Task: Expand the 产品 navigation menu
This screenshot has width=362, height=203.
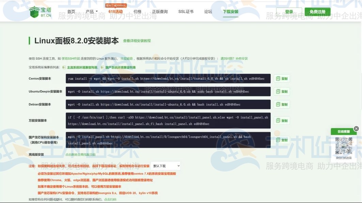Action: [91, 12]
